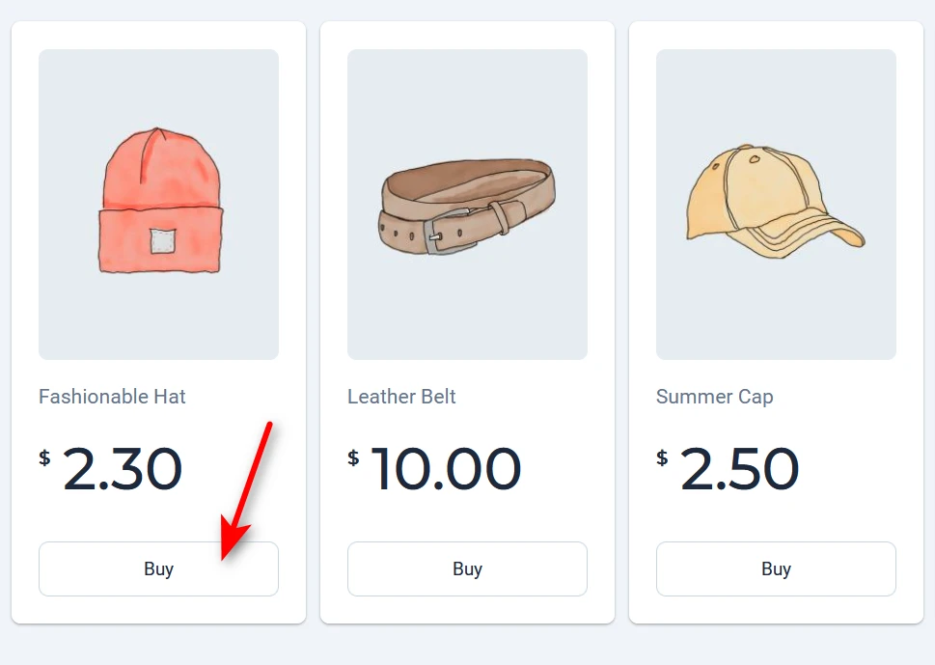Select the 2.50 price of the cap
Image resolution: width=935 pixels, height=665 pixels.
tap(740, 470)
